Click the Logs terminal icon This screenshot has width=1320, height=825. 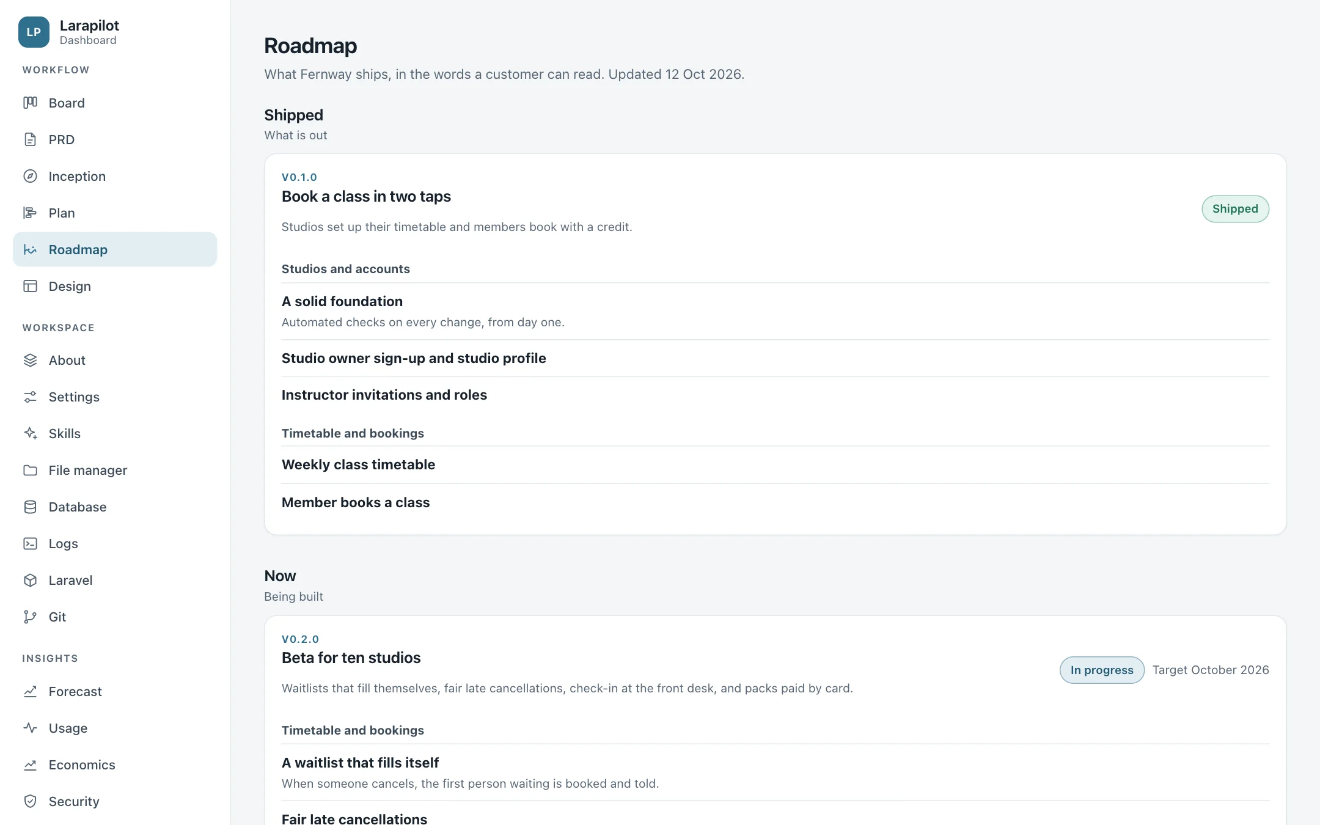click(30, 543)
